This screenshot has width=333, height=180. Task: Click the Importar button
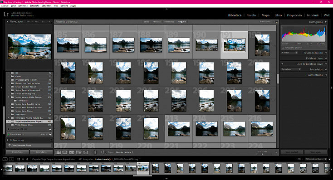point(17,152)
